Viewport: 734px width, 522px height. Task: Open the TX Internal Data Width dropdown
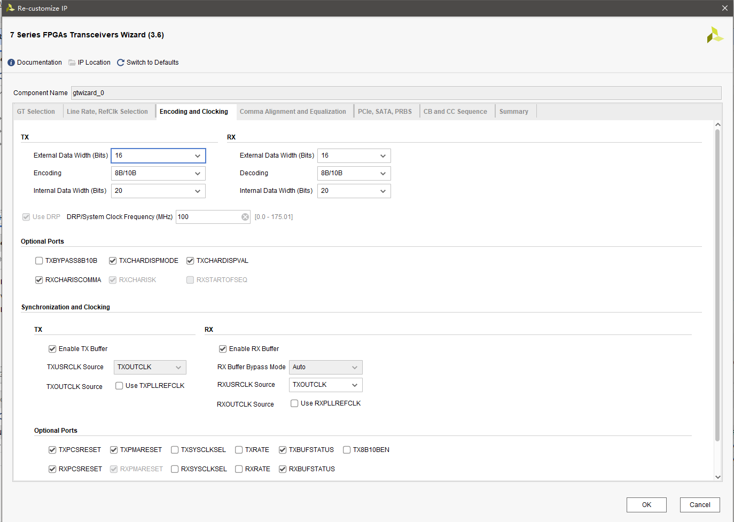tap(158, 191)
